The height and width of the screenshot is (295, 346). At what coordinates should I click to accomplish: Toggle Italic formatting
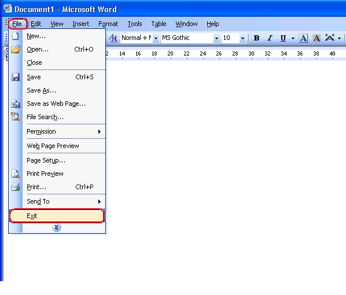[x=270, y=38]
